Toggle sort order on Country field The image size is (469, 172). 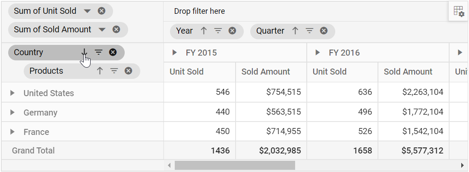pyautogui.click(x=84, y=52)
